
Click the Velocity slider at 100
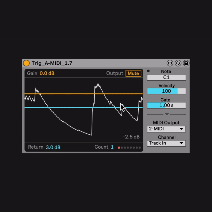click(x=166, y=91)
